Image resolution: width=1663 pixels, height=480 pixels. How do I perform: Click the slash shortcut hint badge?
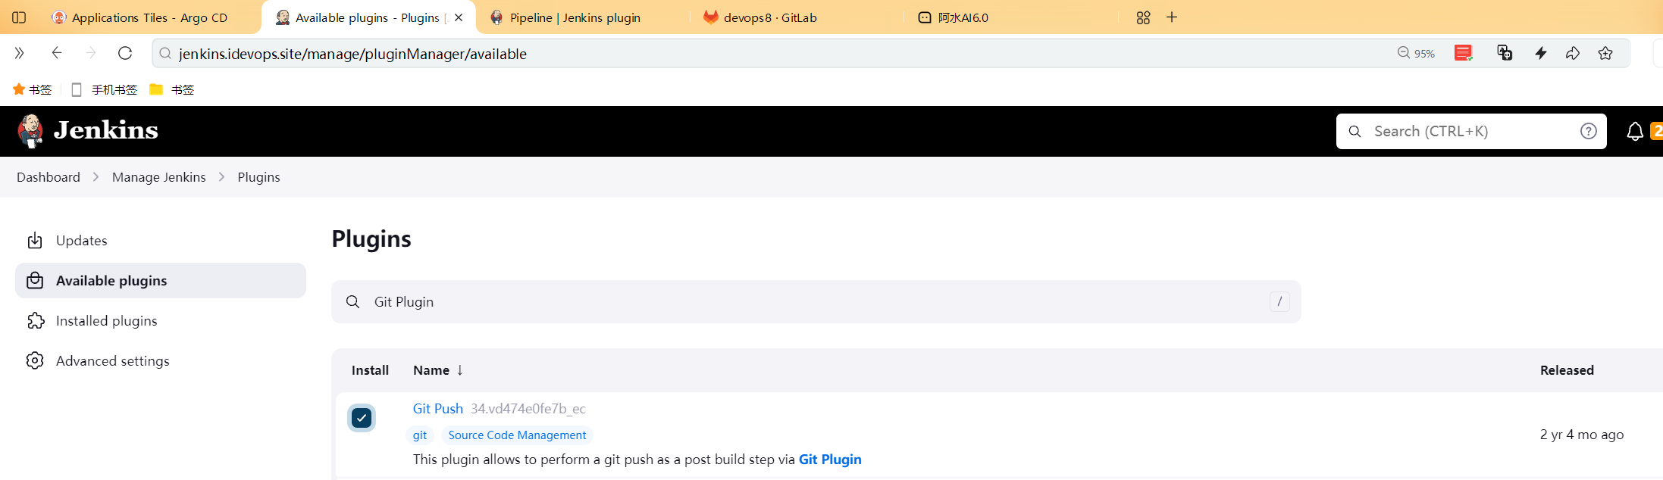1279,301
